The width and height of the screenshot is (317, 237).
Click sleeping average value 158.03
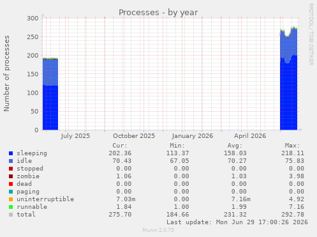[235, 153]
